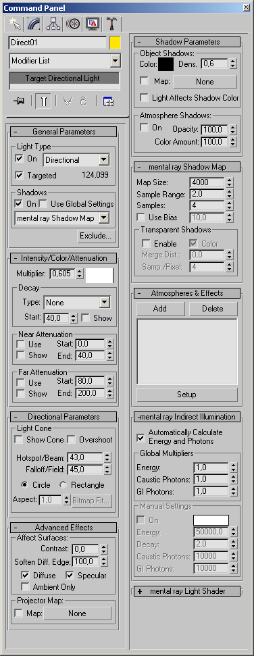Select the Rectangle radio button
This screenshot has width=254, height=656.
63,485
